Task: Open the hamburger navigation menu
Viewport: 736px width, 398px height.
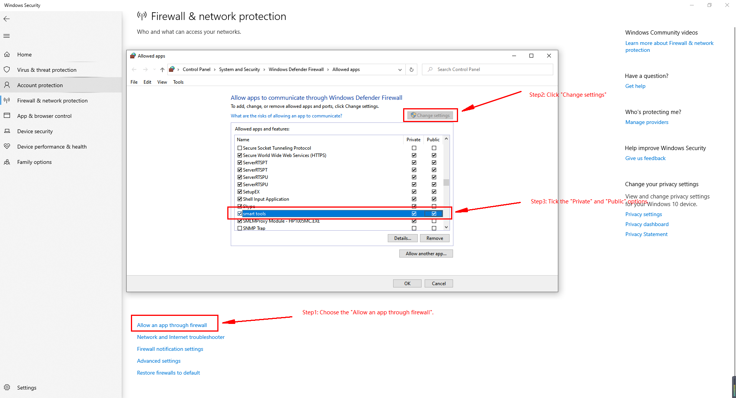Action: tap(7, 36)
